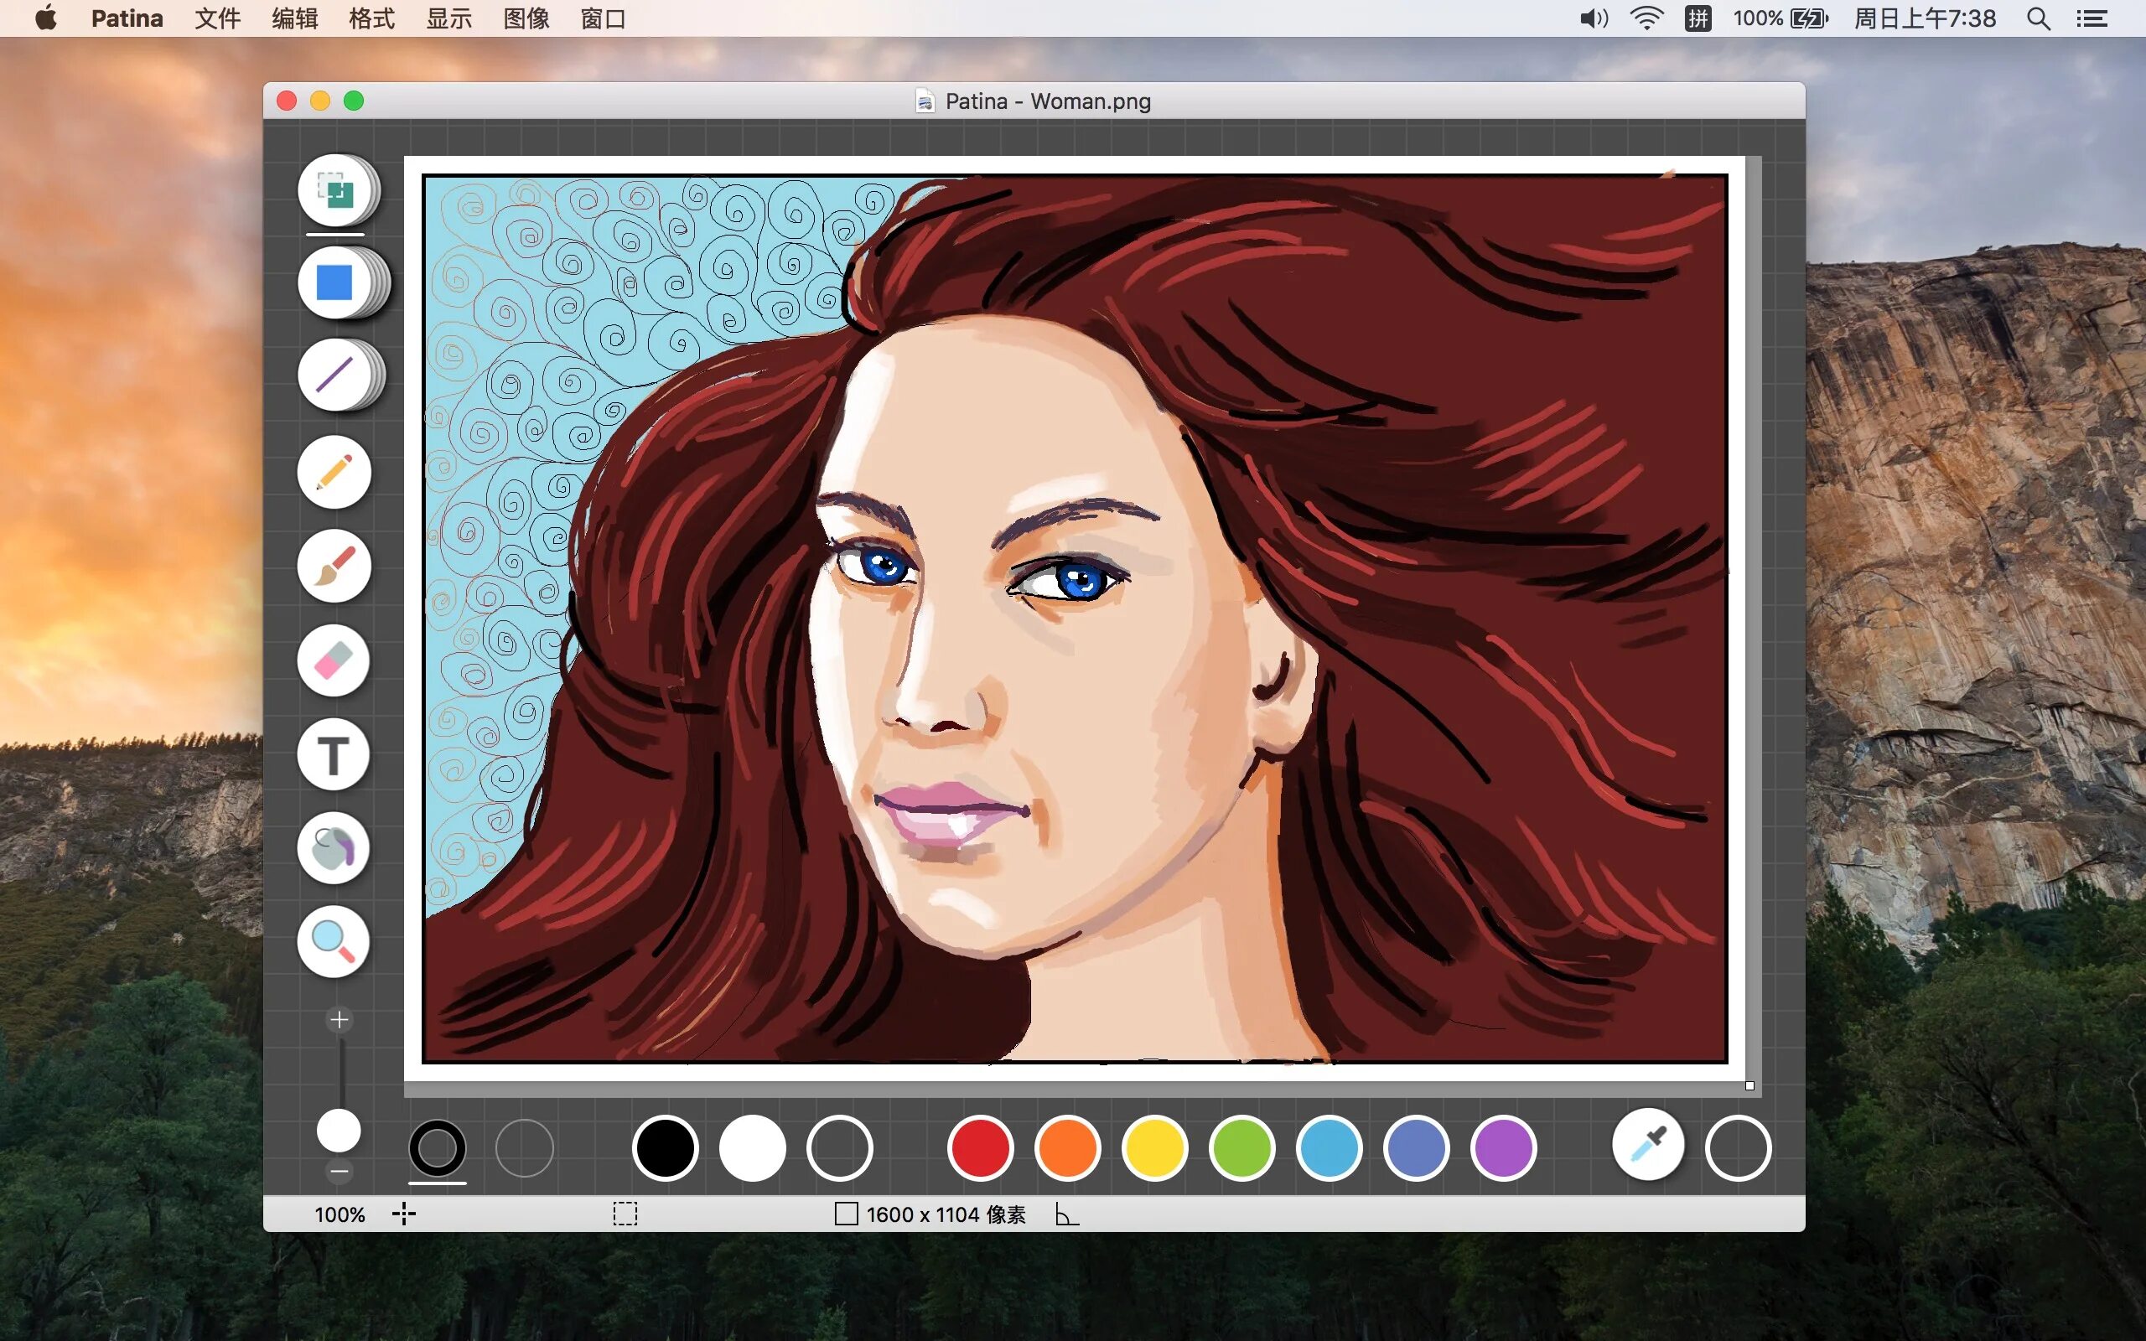2146x1341 pixels.
Task: Click the brush size slider knob
Action: [339, 1130]
